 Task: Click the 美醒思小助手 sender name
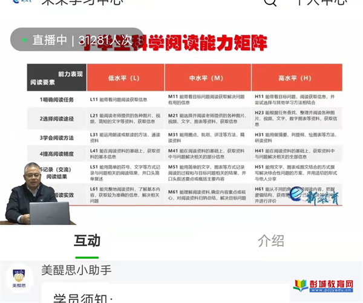[76, 270]
